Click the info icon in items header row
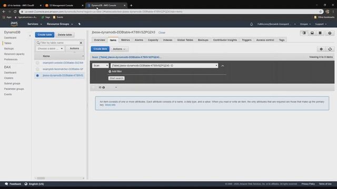The image size is (337, 189). (104, 88)
